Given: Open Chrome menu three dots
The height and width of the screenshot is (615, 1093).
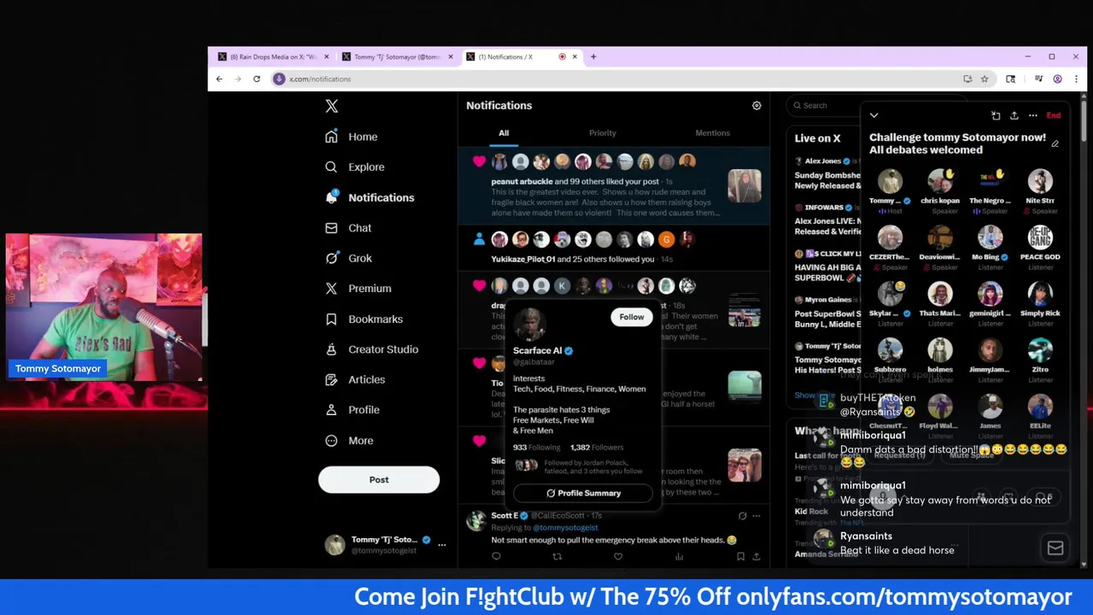Looking at the screenshot, I should [x=1074, y=79].
